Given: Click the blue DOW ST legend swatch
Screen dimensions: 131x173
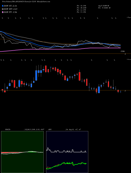Looking at the screenshot, I should tap(3, 6).
